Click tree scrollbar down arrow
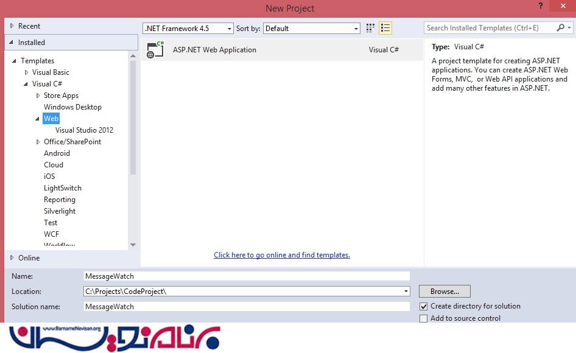Image resolution: width=576 pixels, height=353 pixels. coord(133,245)
